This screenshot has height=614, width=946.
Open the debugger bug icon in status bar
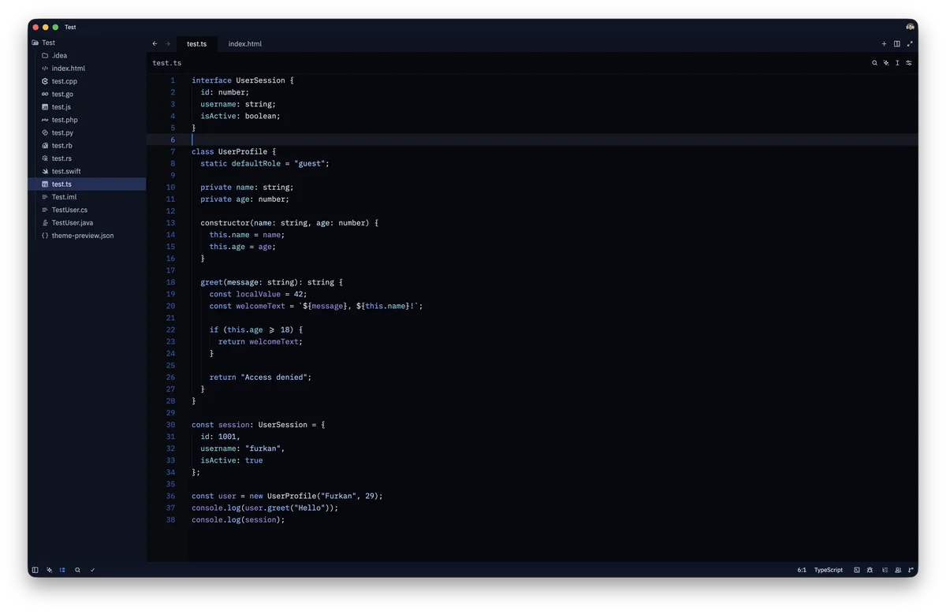pyautogui.click(x=870, y=570)
